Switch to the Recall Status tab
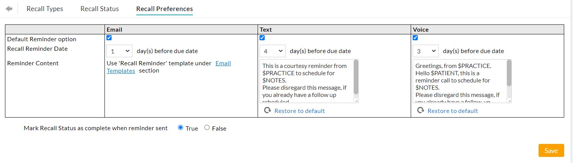 pyautogui.click(x=100, y=8)
